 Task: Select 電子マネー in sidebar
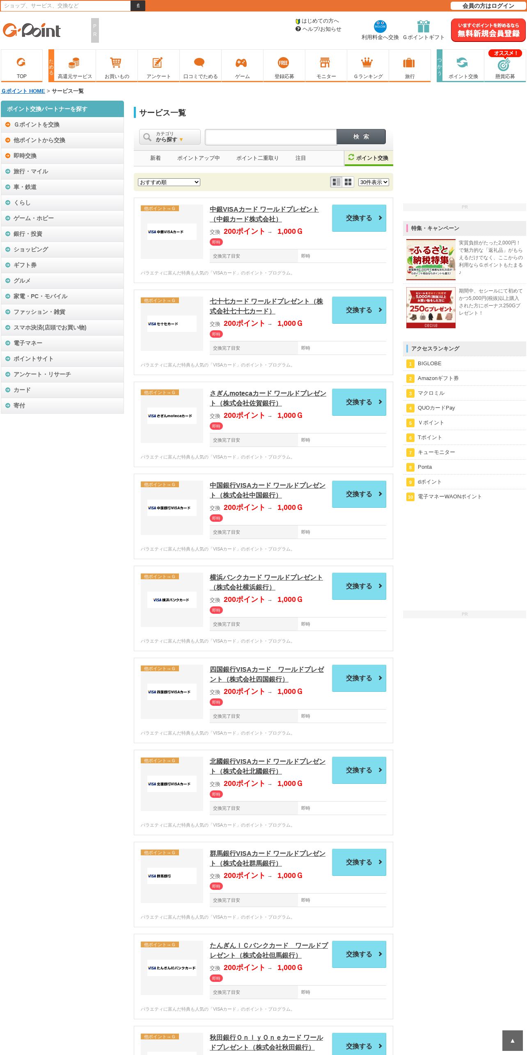(62, 343)
